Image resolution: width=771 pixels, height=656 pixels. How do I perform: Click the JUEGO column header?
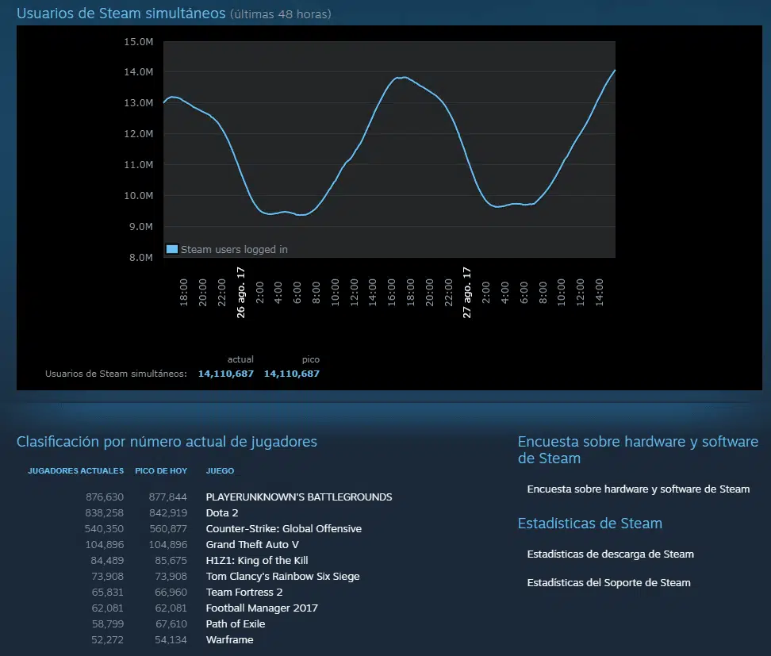pyautogui.click(x=220, y=470)
